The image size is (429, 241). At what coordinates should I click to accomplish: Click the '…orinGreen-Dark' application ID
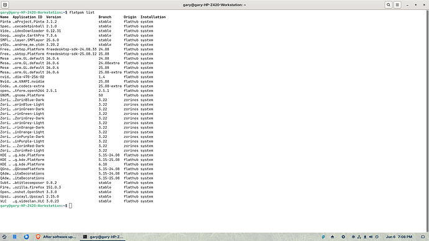(x=28, y=109)
